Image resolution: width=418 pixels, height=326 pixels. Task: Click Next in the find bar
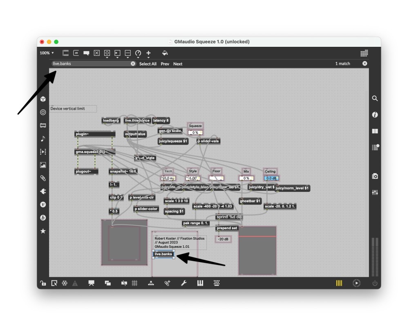point(178,64)
